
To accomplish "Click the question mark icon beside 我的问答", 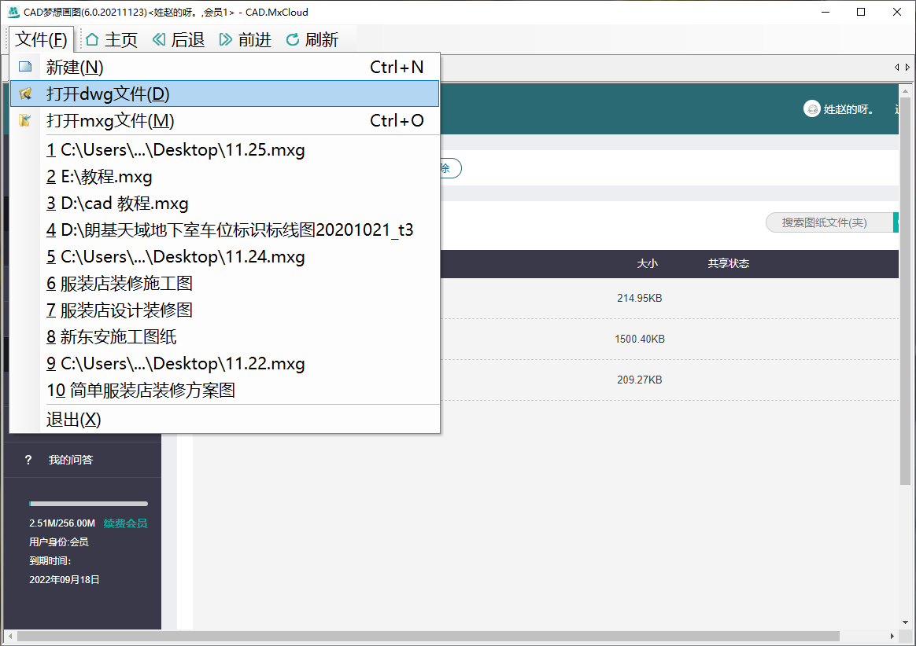I will [28, 460].
